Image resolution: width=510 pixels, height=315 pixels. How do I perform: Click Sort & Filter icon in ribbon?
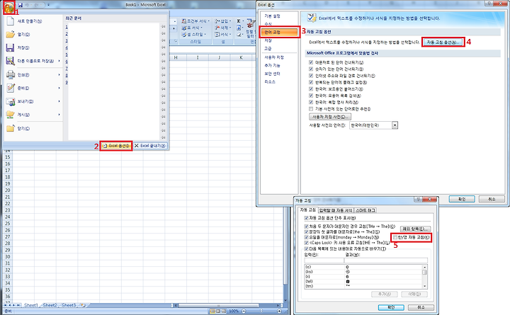[250, 24]
